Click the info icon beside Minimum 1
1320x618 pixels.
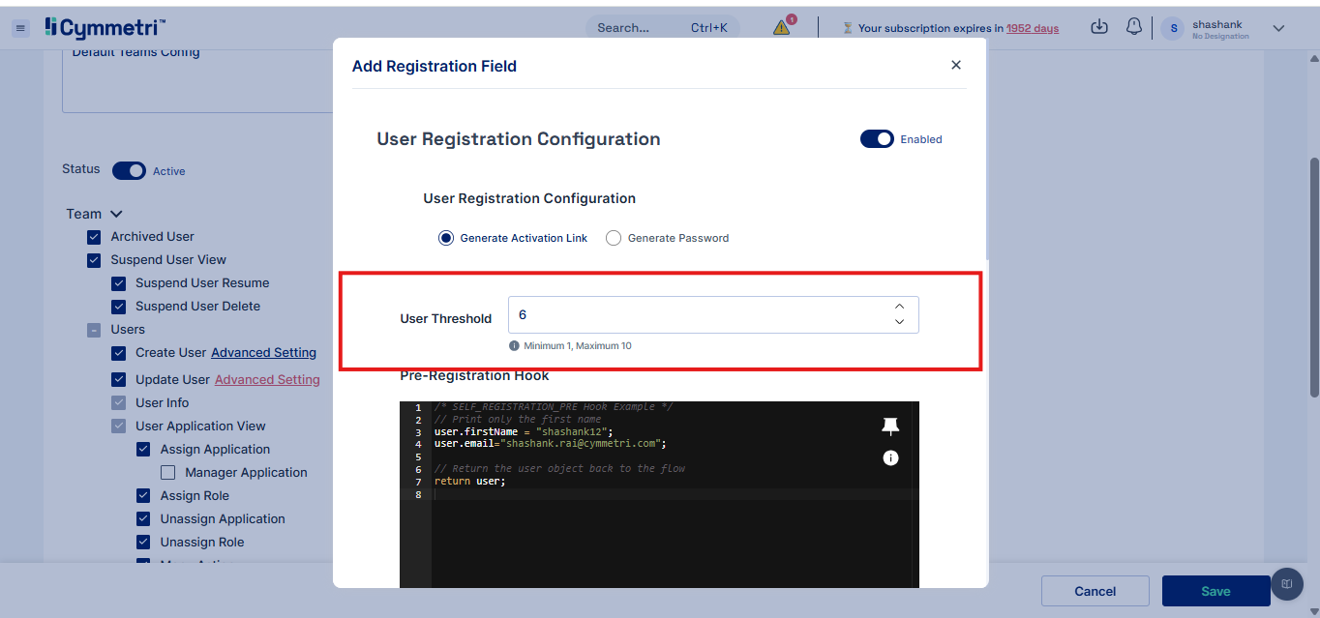(x=514, y=345)
